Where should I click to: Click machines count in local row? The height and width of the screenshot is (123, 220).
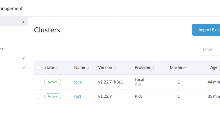coord(179,82)
